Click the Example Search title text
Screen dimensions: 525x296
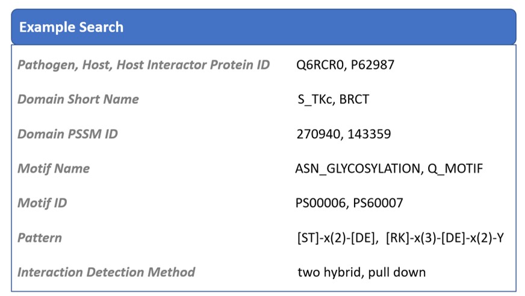(71, 27)
